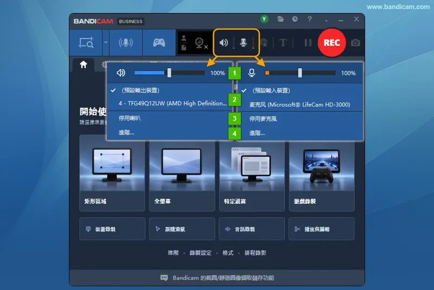Click the 裝置錄製 device recording button

tap(112, 229)
